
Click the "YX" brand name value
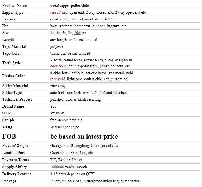coord(53,106)
